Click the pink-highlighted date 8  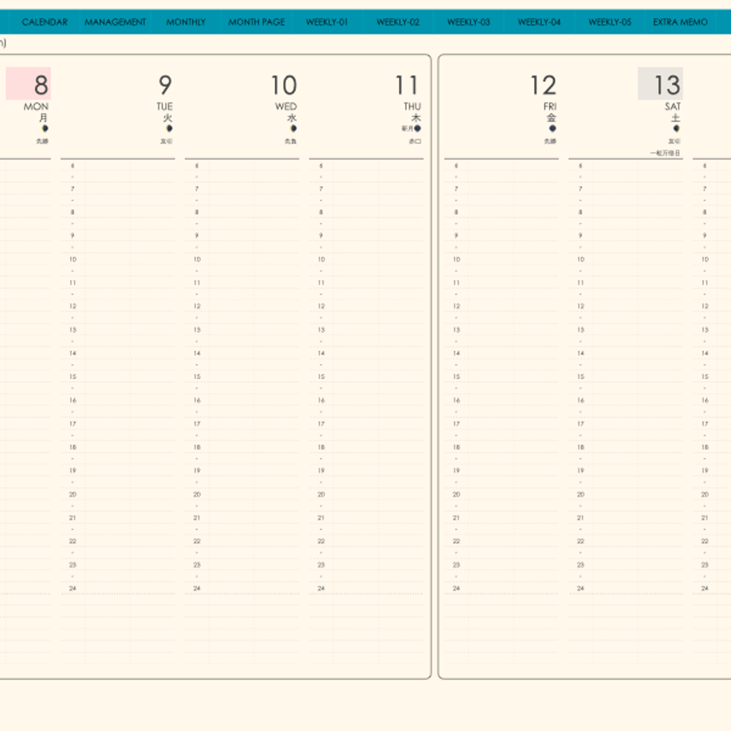click(x=28, y=83)
